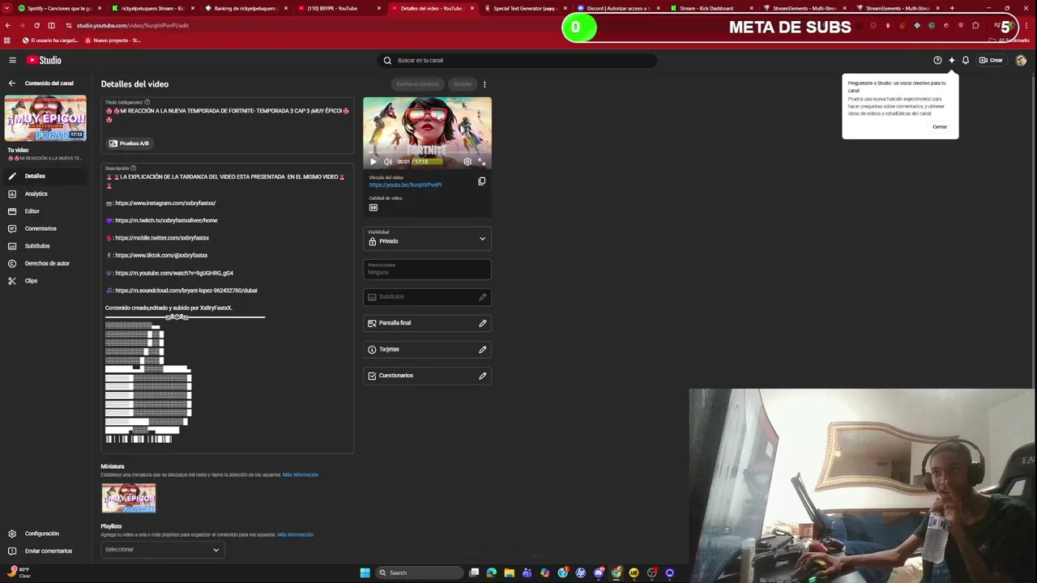This screenshot has height=583, width=1037.
Task: Click into the video title text field
Action: point(227,114)
